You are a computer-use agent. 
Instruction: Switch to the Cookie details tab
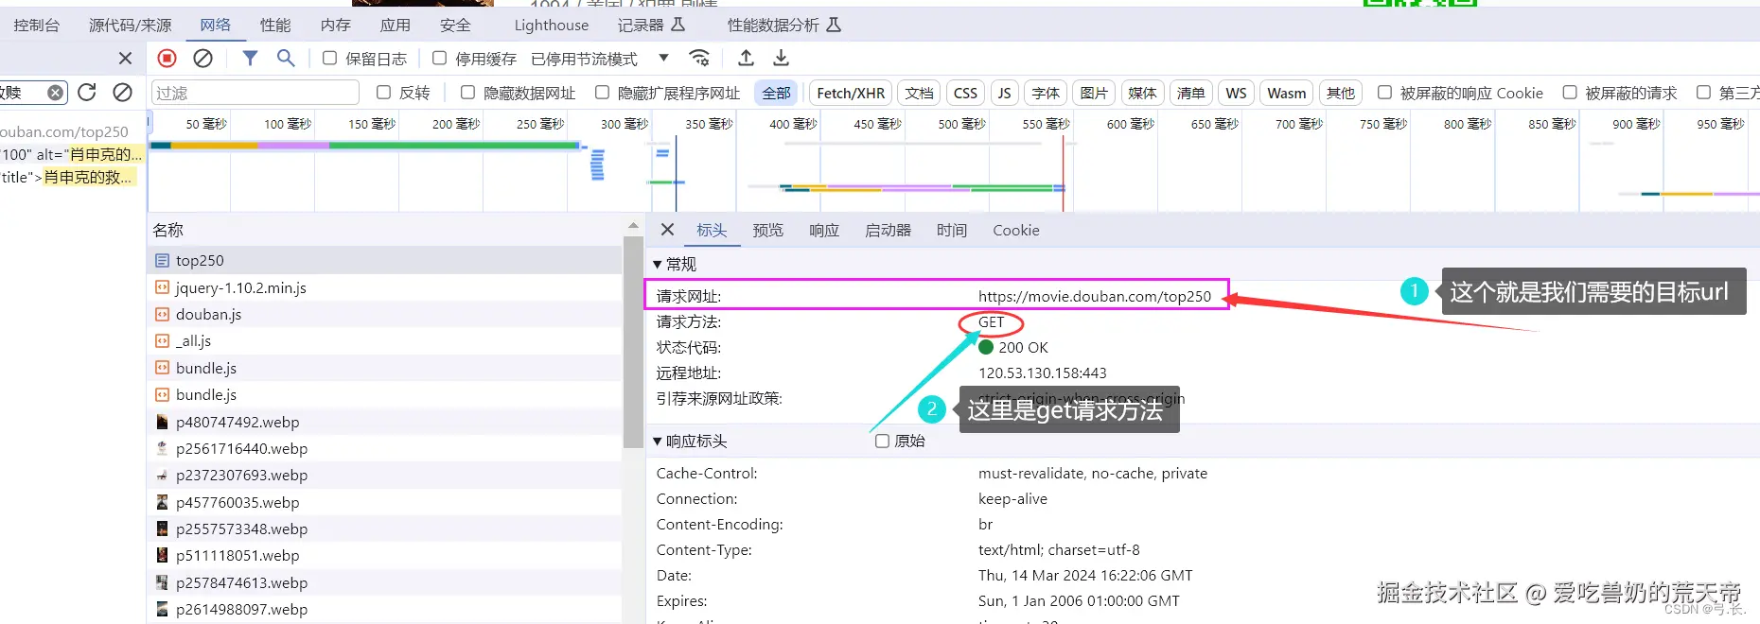tap(1016, 230)
